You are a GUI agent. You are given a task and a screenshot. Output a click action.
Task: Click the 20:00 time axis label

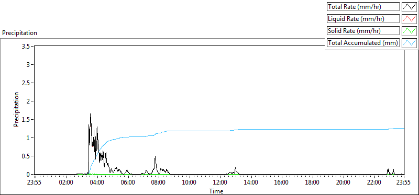[x=344, y=183]
